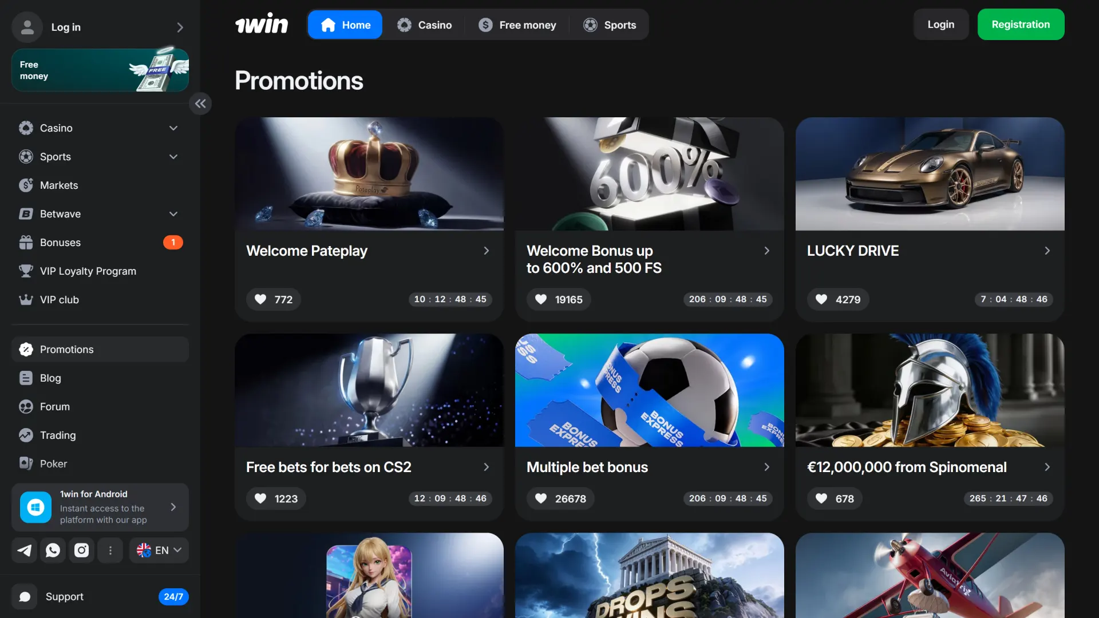Click the Login button

941,24
